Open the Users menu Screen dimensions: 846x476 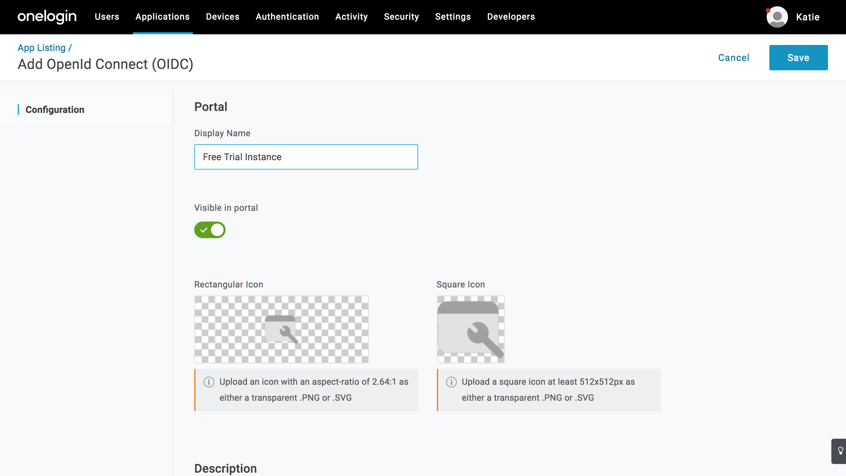click(x=107, y=17)
